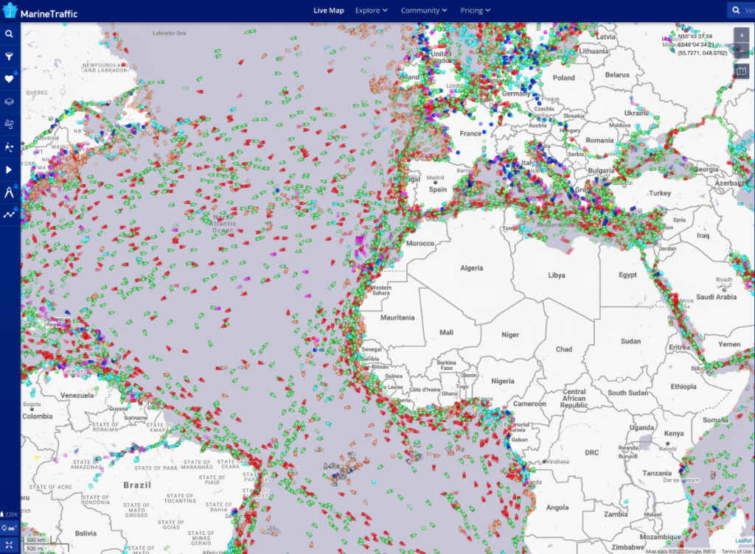Expand the Explore dropdown menu

[x=371, y=10]
